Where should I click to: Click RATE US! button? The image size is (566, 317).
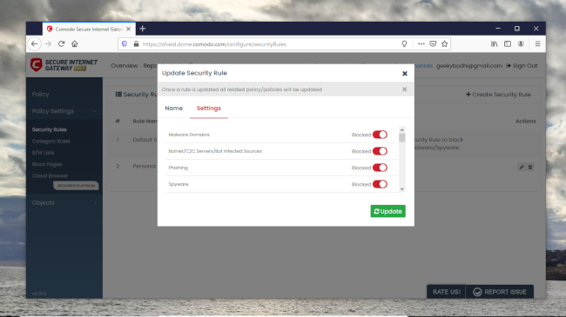(x=447, y=292)
